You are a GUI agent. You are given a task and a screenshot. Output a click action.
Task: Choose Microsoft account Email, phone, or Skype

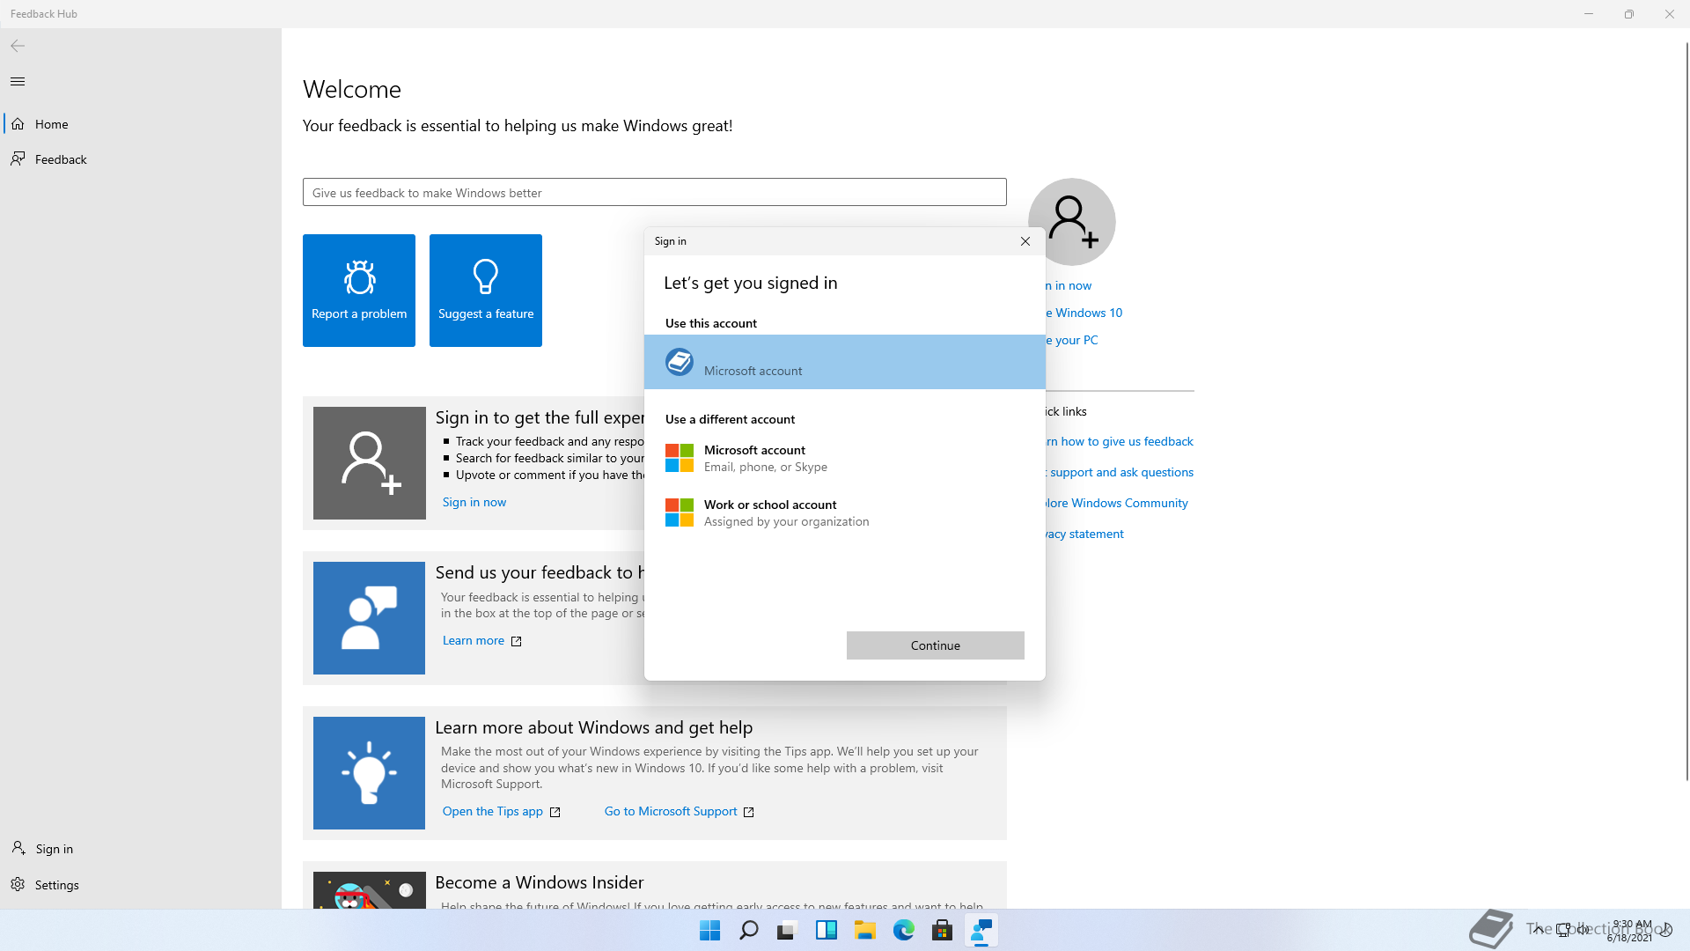tap(764, 458)
